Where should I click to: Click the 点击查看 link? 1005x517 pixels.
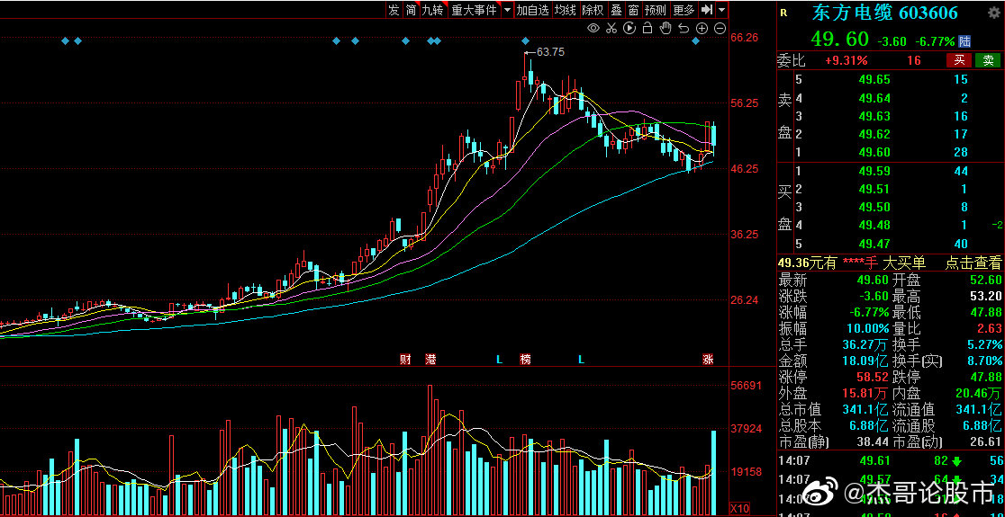tap(972, 263)
